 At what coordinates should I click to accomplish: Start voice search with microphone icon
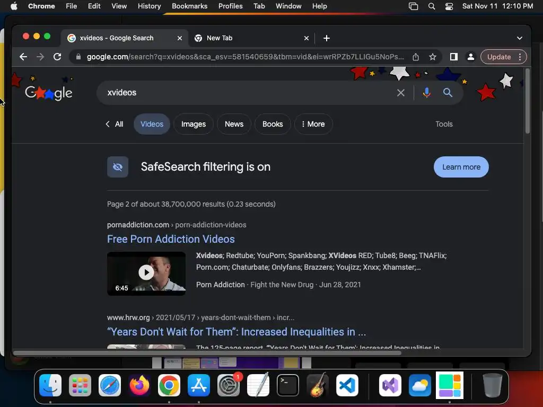click(427, 92)
